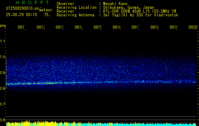The height and width of the screenshot is (126, 199).
Task: Click the 0820 time axis marker
Action: coord(193,27)
